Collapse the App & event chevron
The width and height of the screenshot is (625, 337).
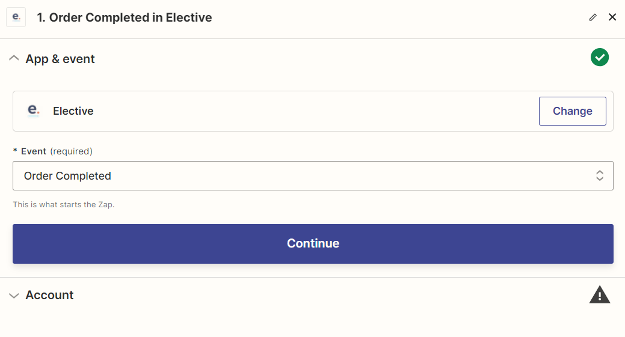click(14, 58)
